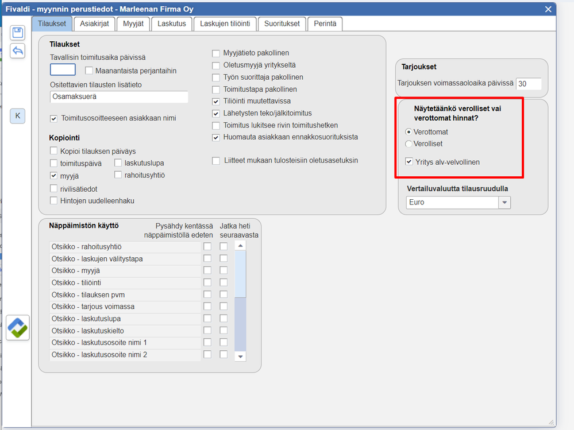
Task: Toggle Yritys alv-velvollinen checkbox
Action: tap(409, 162)
